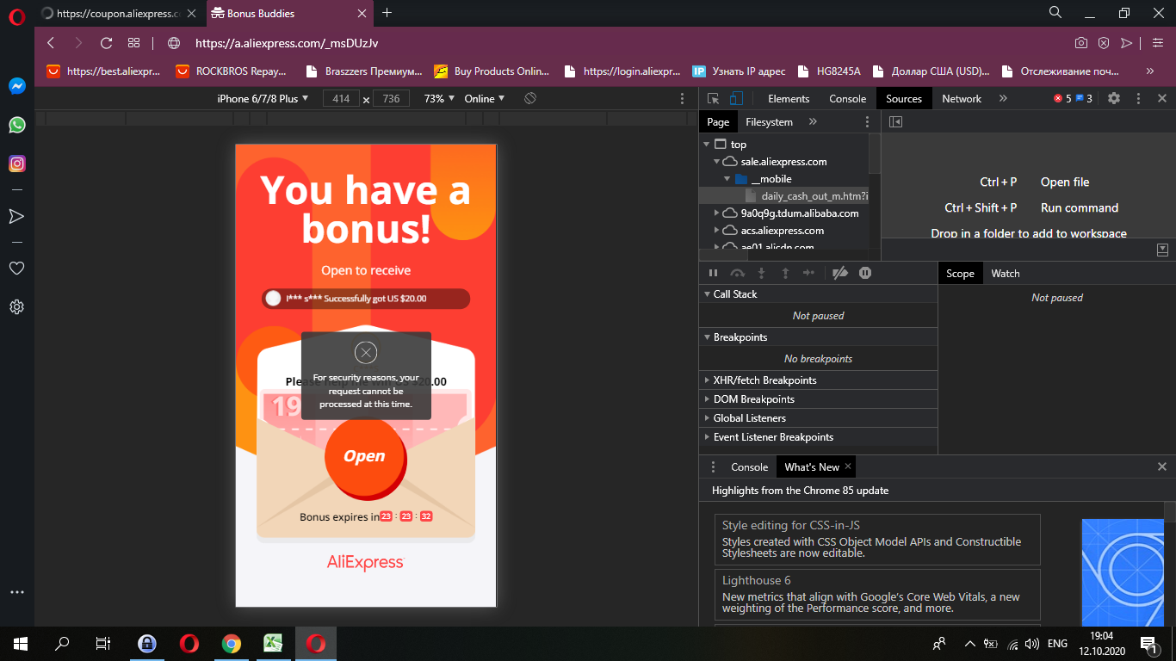This screenshot has height=661, width=1176.
Task: Open the Easy Setup icon in address bar
Action: [1157, 43]
